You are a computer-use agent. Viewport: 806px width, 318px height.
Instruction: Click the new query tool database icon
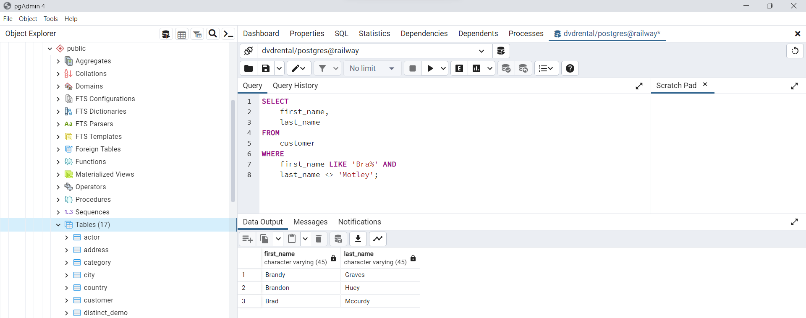(501, 51)
